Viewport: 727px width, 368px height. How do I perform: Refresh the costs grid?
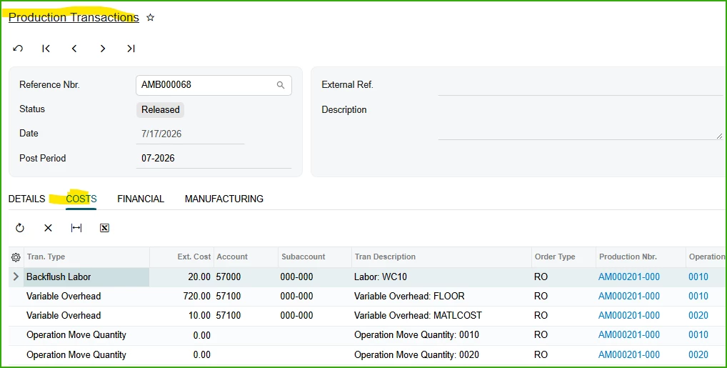(x=19, y=228)
